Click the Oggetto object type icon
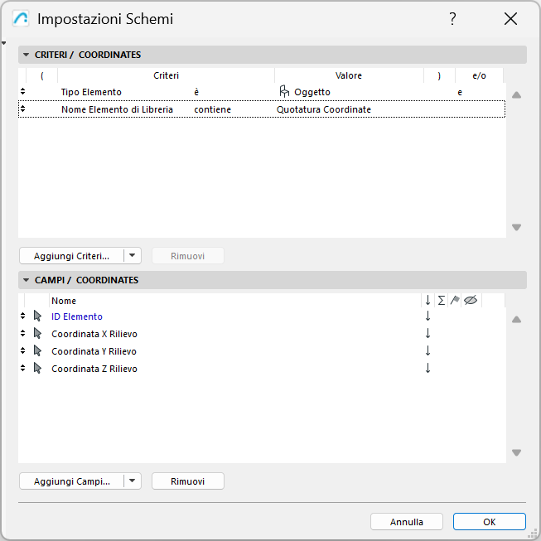541x541 pixels. pos(284,92)
